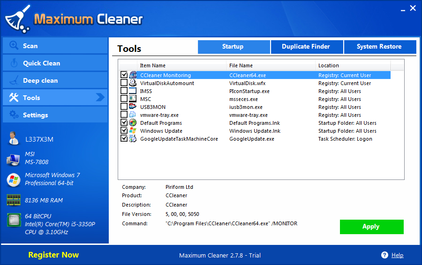Image resolution: width=422 pixels, height=265 pixels.
Task: Select the Default Programs.lnk file name
Action: [x=255, y=123]
